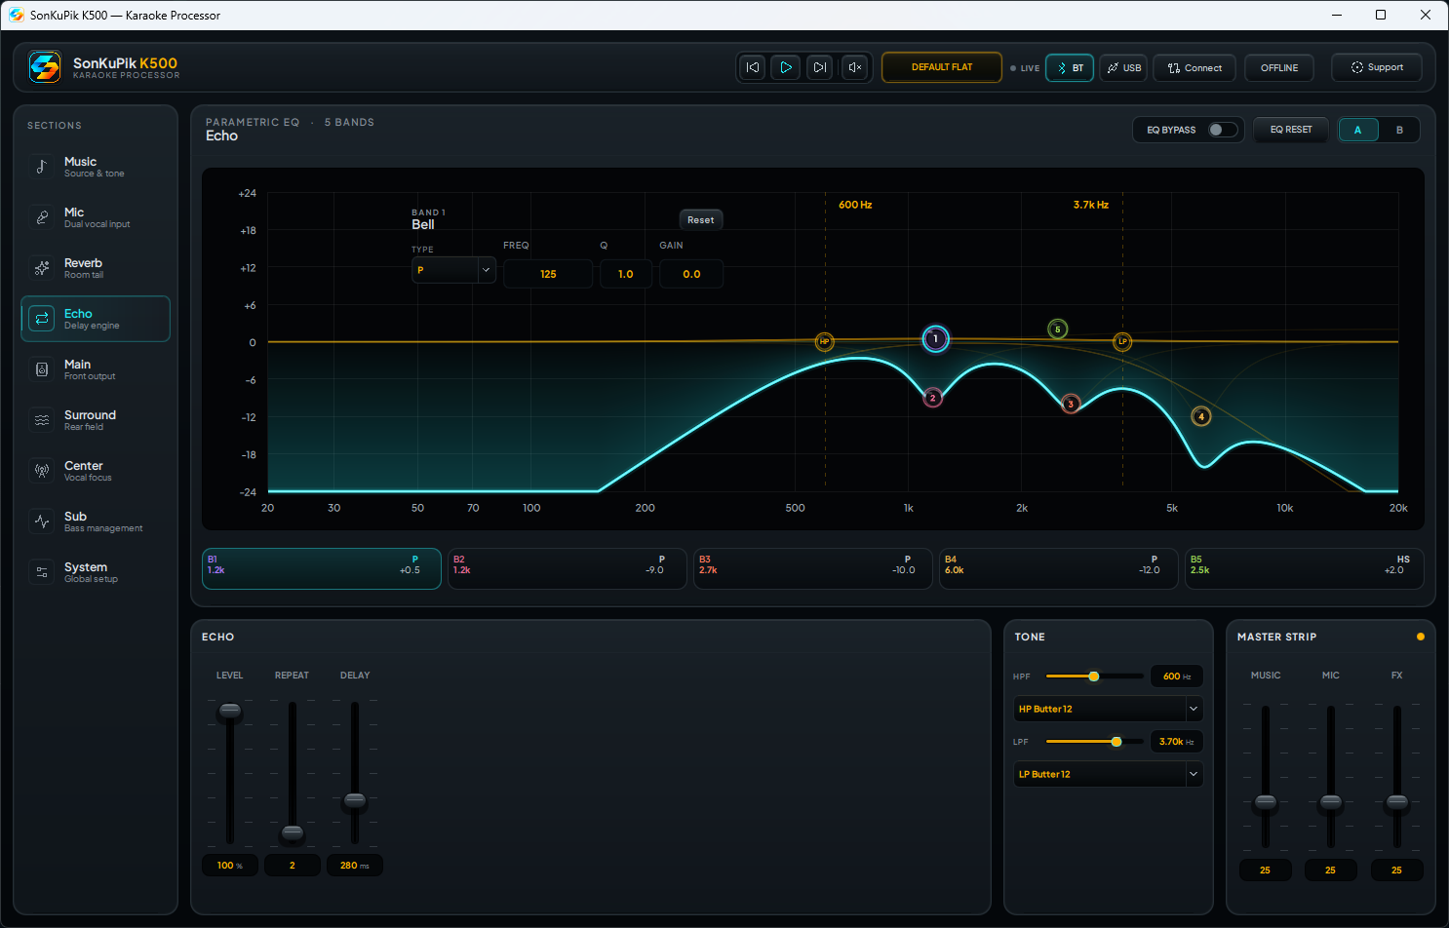Click the LPF frequency slider knob
The image size is (1449, 928).
[x=1116, y=742]
